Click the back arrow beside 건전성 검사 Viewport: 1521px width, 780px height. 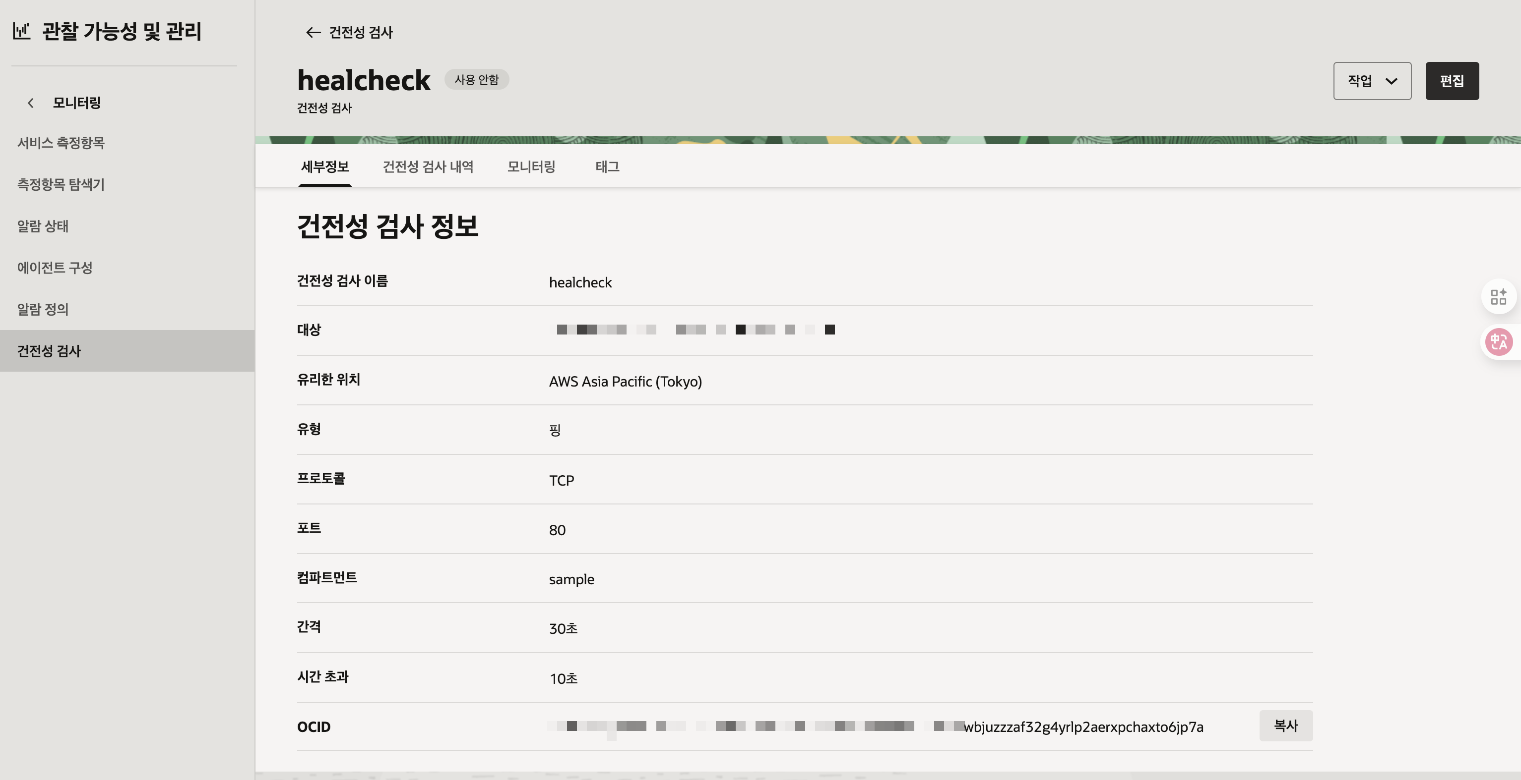[x=313, y=32]
